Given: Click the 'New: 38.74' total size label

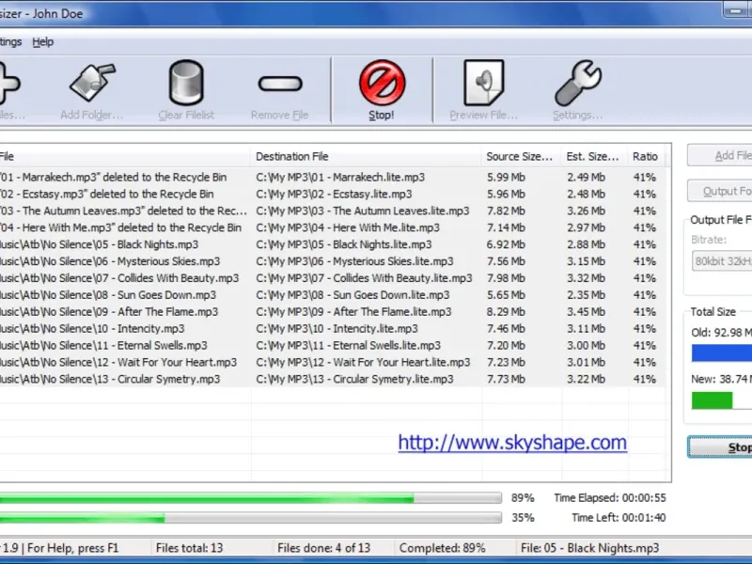Looking at the screenshot, I should click(721, 380).
